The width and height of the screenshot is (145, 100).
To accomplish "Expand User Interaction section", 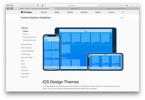I will (26, 48).
